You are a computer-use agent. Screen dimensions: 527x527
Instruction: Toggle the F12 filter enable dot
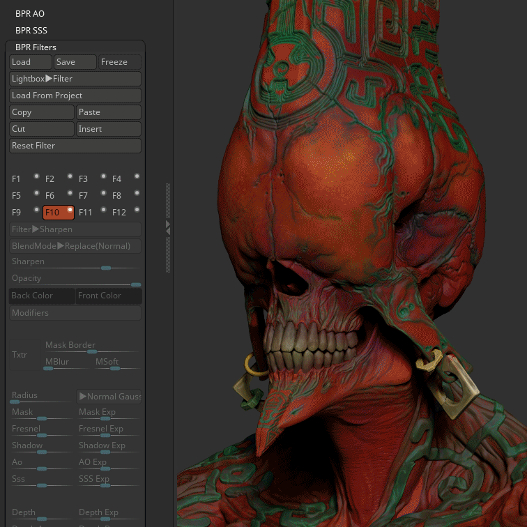(137, 210)
